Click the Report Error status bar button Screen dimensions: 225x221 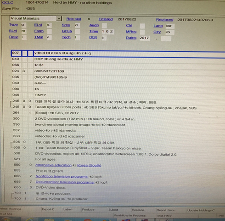tap(166, 210)
